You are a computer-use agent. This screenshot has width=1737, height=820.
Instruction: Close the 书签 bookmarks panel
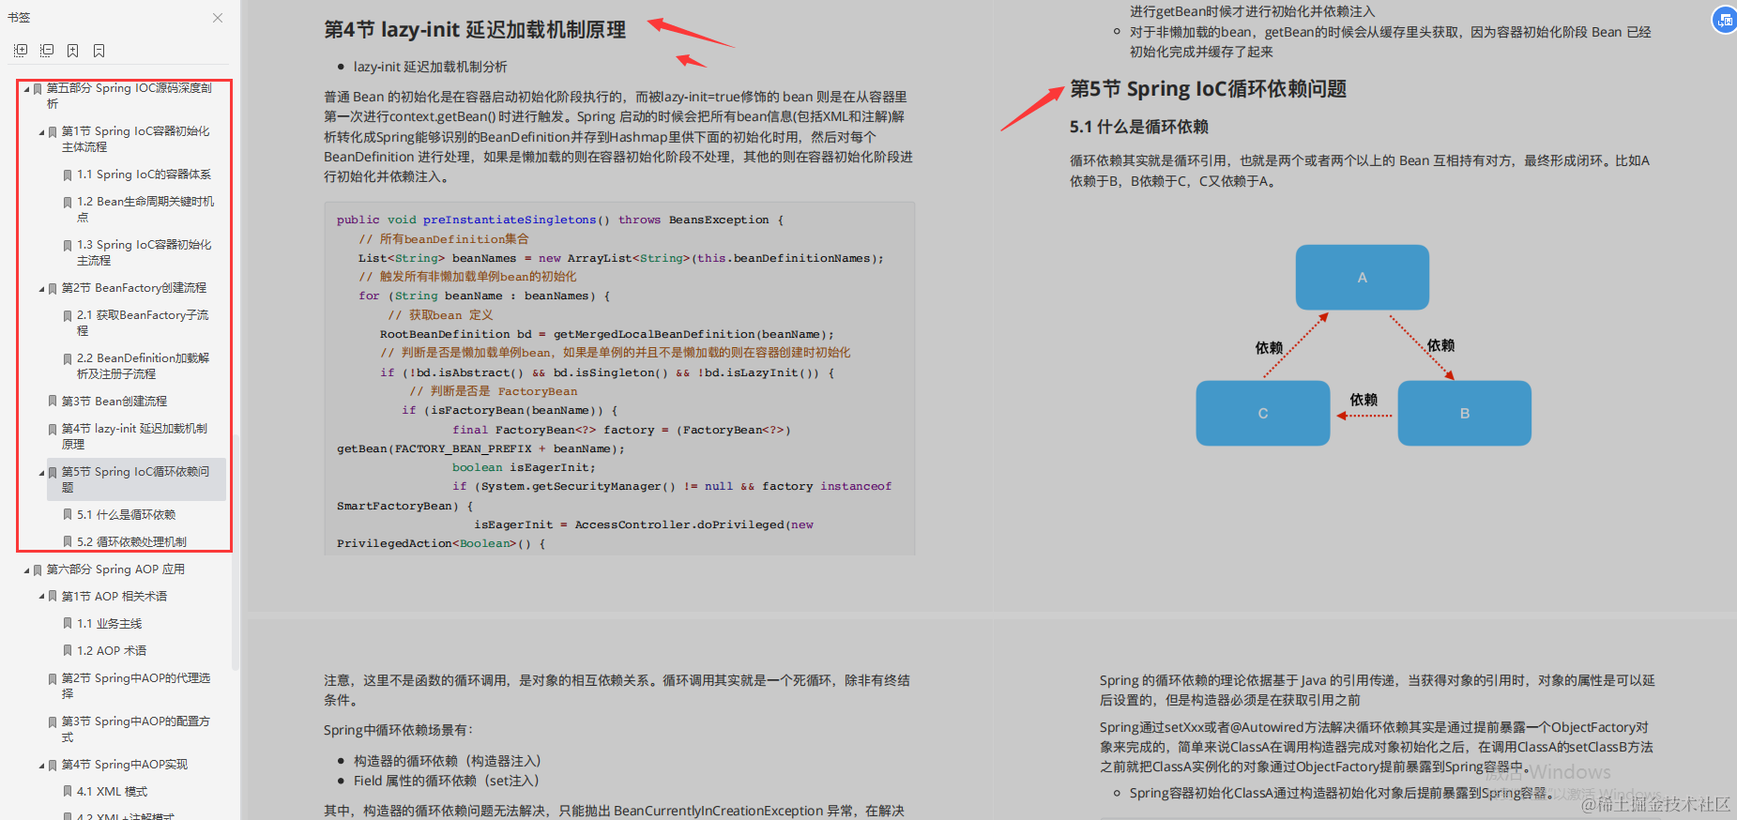point(218,18)
